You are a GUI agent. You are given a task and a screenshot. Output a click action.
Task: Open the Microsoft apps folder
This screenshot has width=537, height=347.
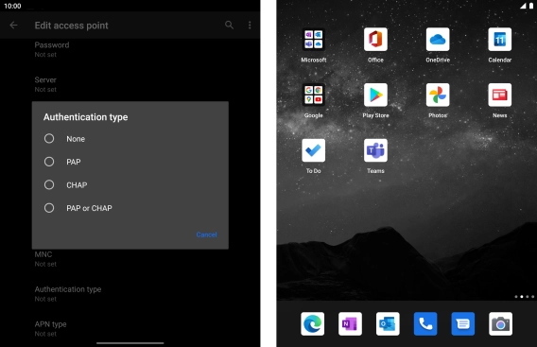tap(313, 40)
